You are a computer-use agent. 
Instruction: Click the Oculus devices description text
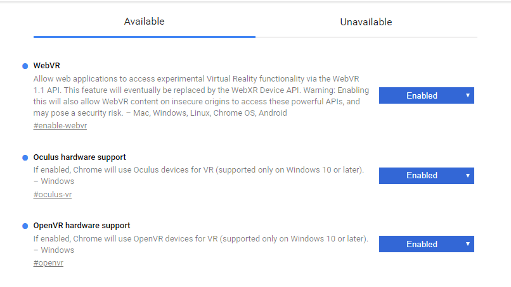198,170
